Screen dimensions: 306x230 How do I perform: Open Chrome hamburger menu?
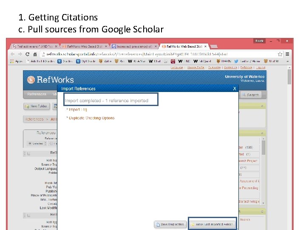pyautogui.click(x=287, y=54)
